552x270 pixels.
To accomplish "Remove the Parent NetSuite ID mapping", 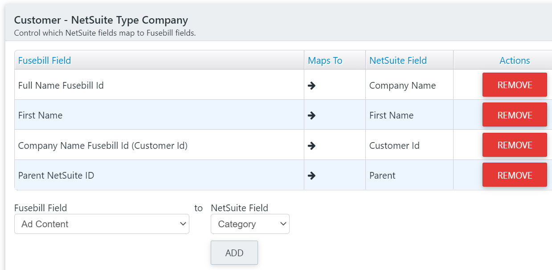I will (x=515, y=175).
